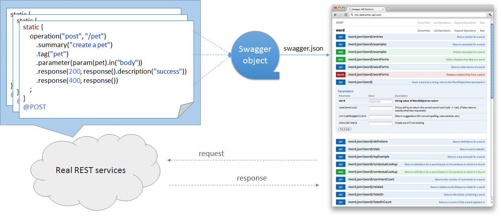Viewport: 501px width, 217px height.
Task: Expand the /word.json/{word}/stats path
Action: click(x=364, y=149)
